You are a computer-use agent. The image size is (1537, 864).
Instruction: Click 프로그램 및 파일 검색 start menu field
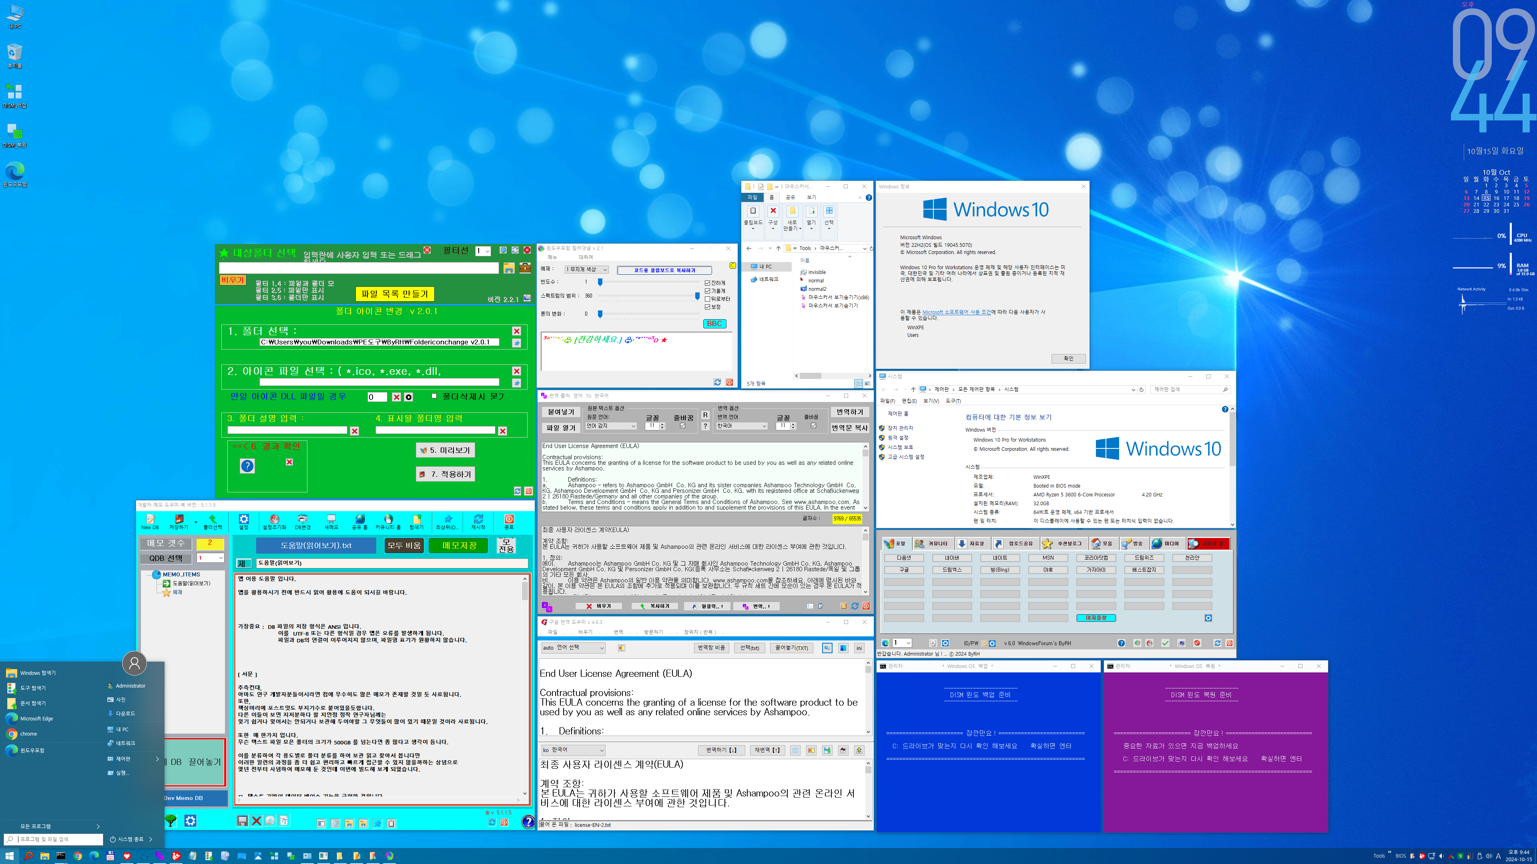pos(54,839)
